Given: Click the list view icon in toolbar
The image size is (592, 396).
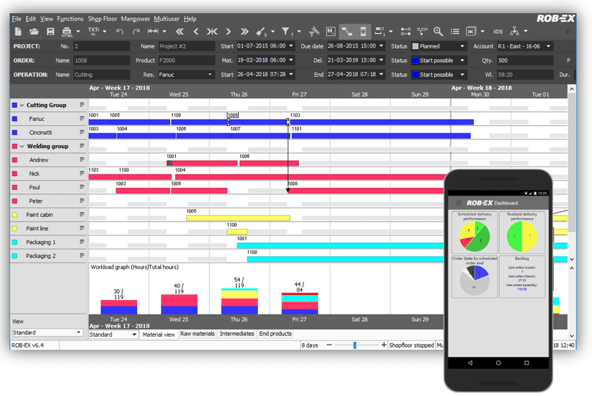Looking at the screenshot, I should (x=455, y=32).
